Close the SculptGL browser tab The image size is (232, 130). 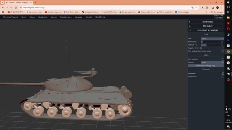coord(31,3)
